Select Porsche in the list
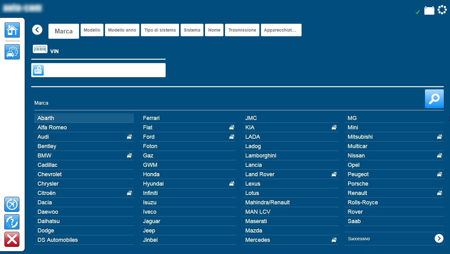Image resolution: width=450 pixels, height=254 pixels. click(394, 184)
